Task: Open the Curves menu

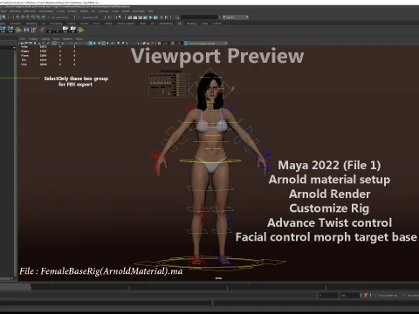Action: [x=60, y=11]
